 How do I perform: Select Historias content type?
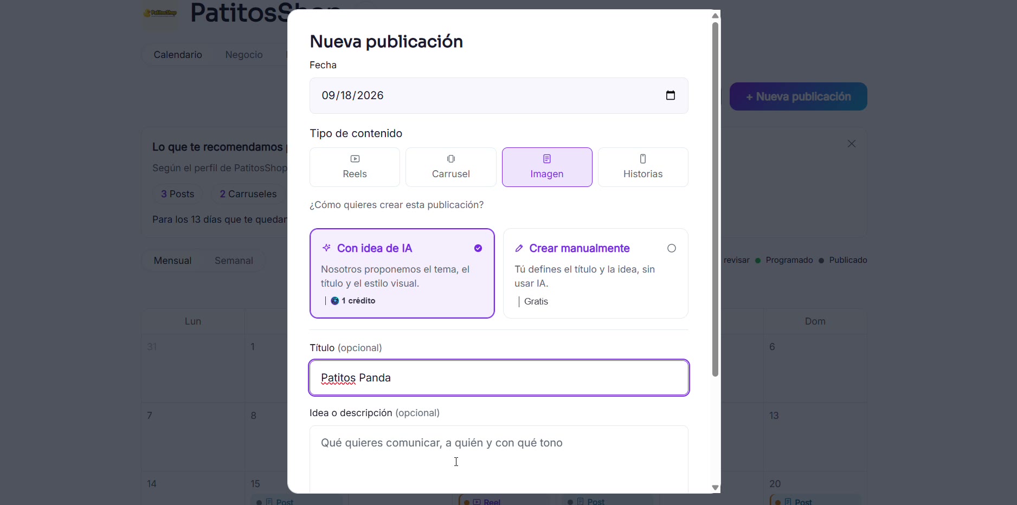click(643, 167)
